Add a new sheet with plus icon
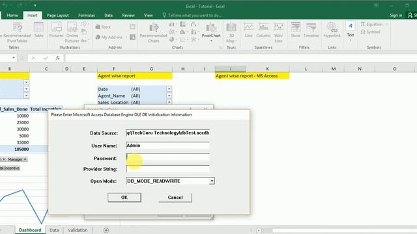The height and width of the screenshot is (234, 417). 106,230
